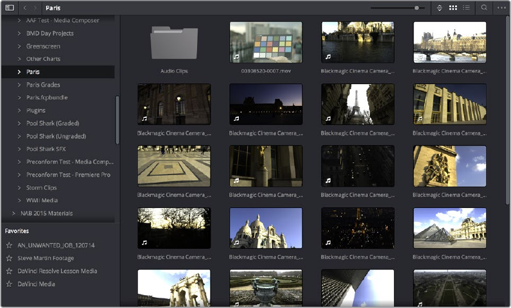Switch to list view
The width and height of the screenshot is (511, 308).
pyautogui.click(x=466, y=8)
